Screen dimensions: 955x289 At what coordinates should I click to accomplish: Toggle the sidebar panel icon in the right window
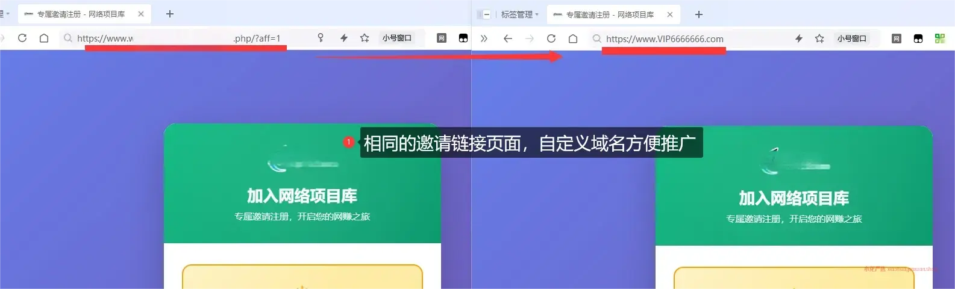pyautogui.click(x=484, y=14)
